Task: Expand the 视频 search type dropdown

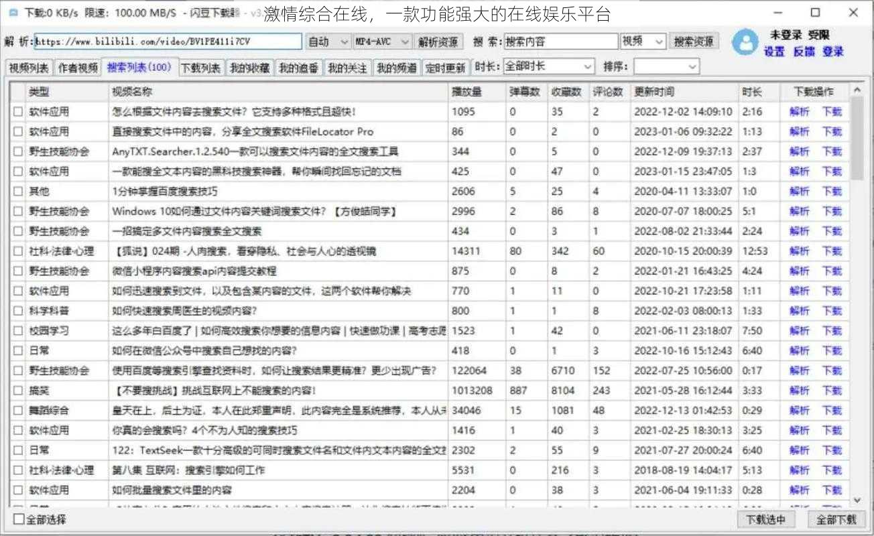Action: [x=643, y=42]
